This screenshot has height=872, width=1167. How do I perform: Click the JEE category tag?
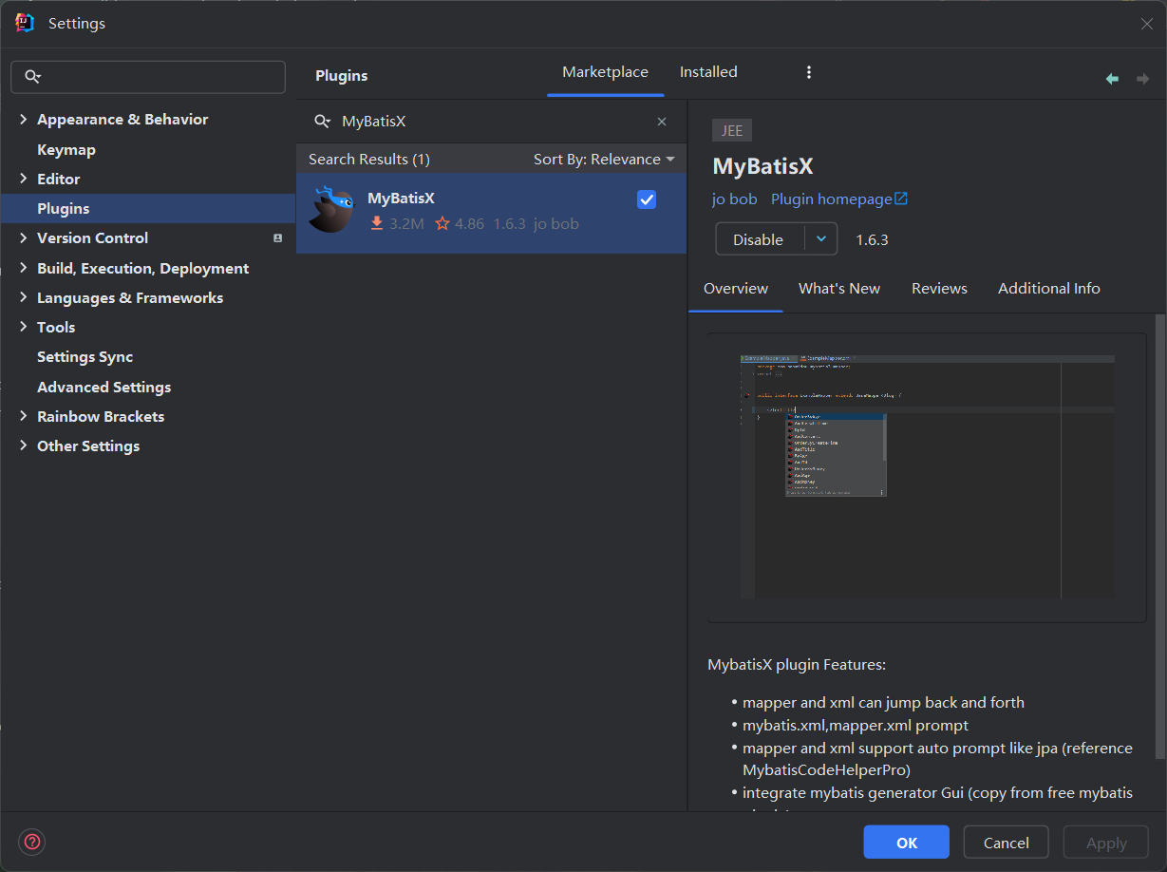pos(732,131)
